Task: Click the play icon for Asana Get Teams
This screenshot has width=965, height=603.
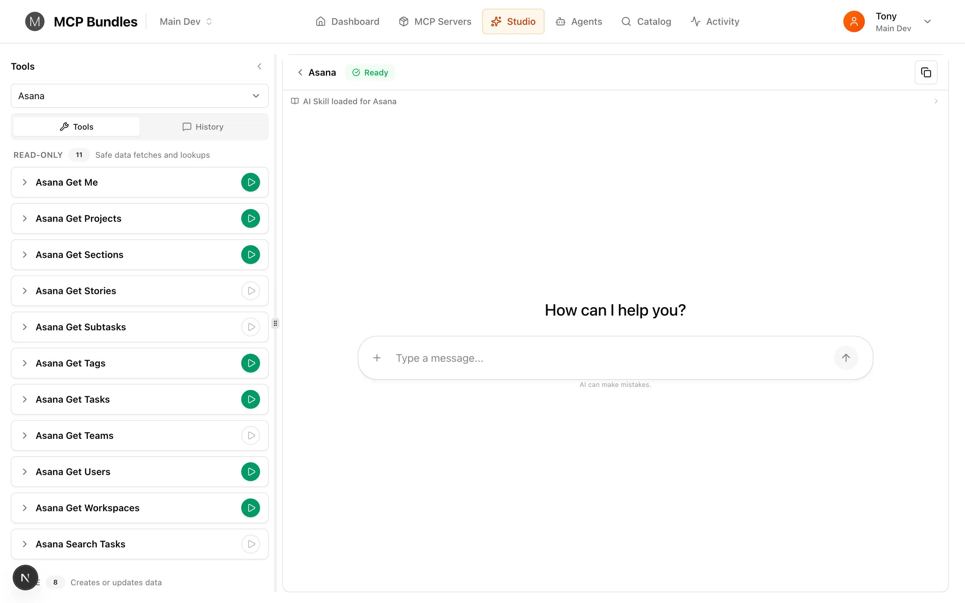Action: (x=250, y=435)
